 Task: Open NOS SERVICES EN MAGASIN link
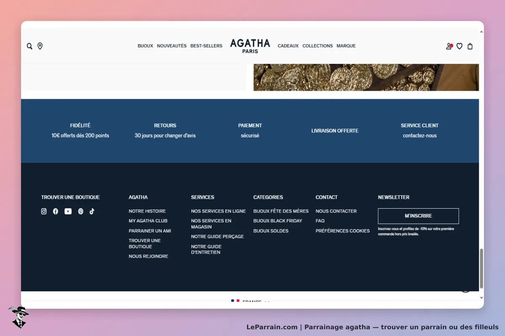(211, 224)
